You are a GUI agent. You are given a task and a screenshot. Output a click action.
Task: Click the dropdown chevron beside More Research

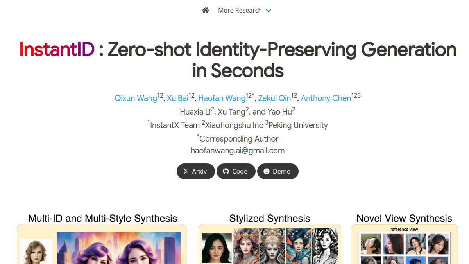click(x=269, y=11)
